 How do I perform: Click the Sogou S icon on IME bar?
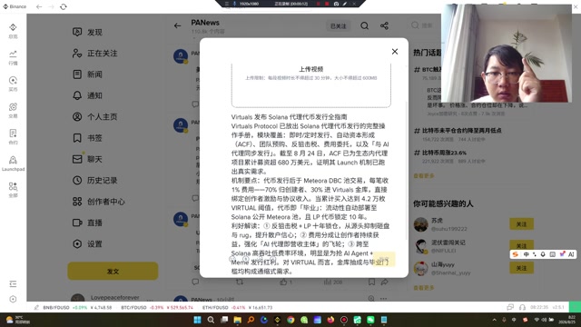[515, 254]
